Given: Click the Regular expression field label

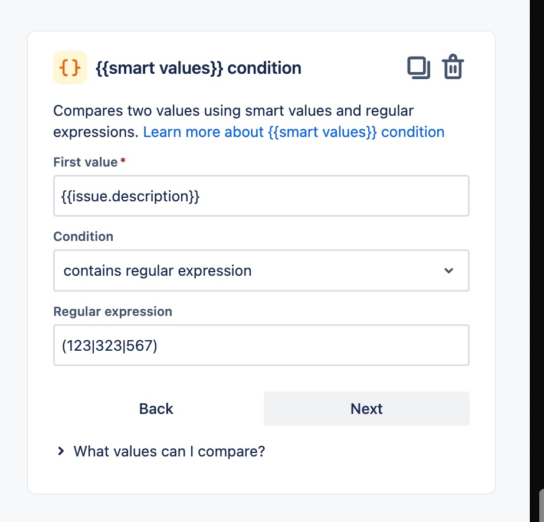Looking at the screenshot, I should pyautogui.click(x=113, y=311).
